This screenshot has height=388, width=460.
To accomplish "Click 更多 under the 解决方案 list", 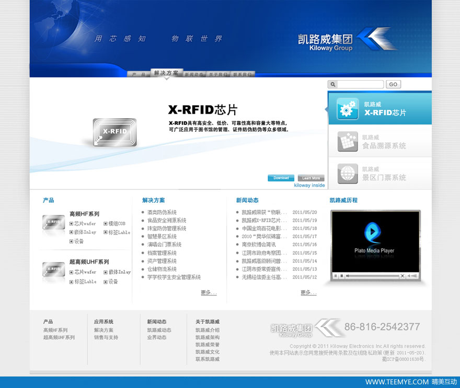I will pyautogui.click(x=209, y=293).
